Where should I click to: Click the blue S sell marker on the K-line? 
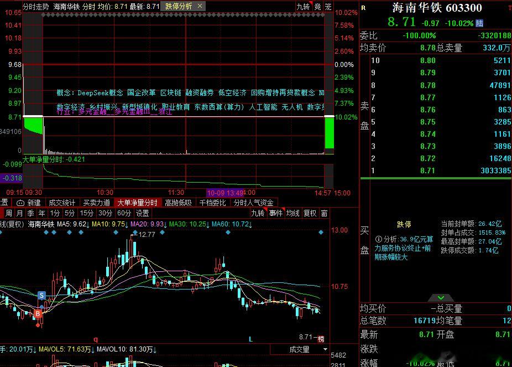(41, 296)
